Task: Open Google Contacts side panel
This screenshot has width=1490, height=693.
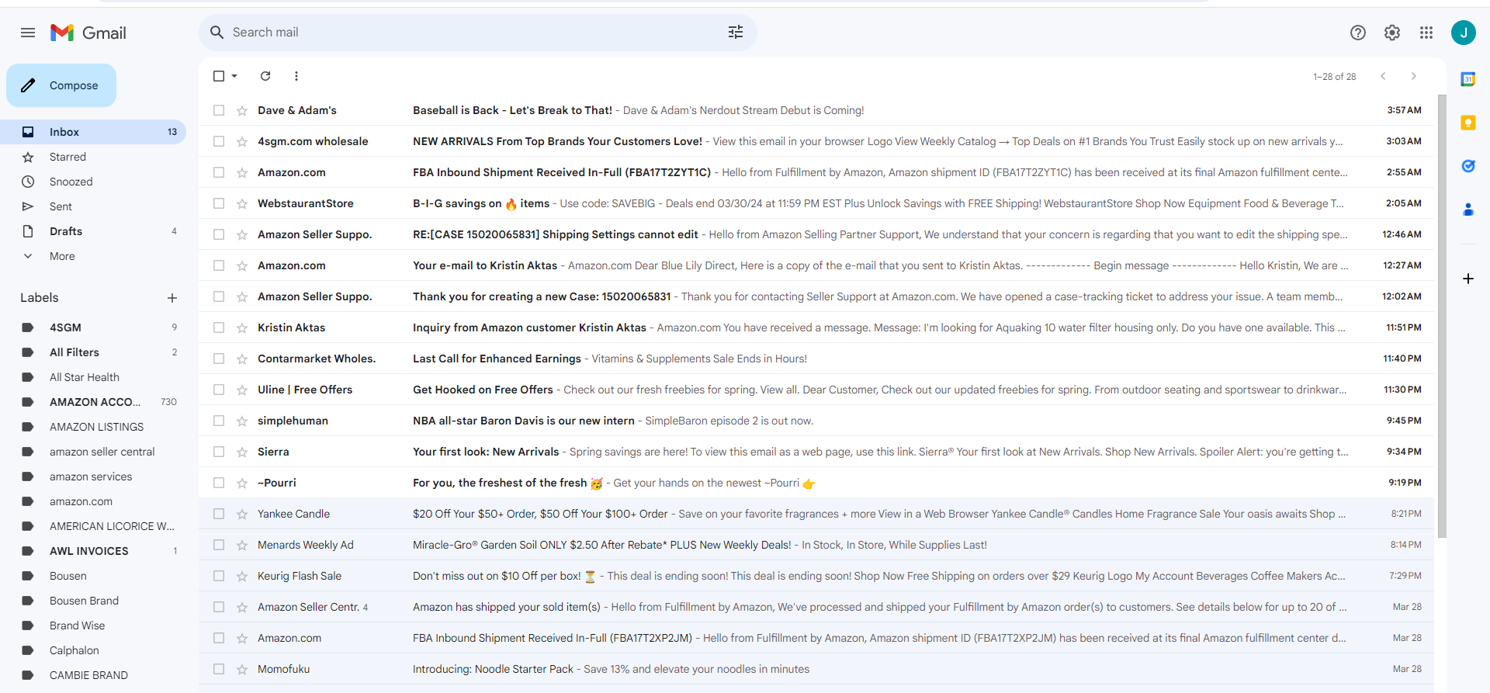Action: 1468,210
